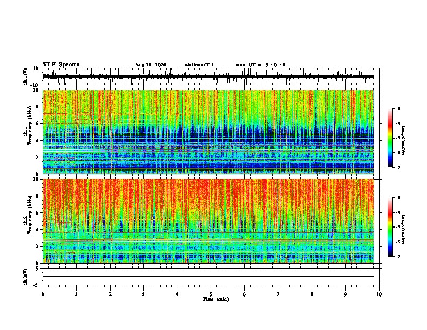The width and height of the screenshot is (427, 330).
Task: Click the flat ch.3 voltage trace line
Action: 208,277
